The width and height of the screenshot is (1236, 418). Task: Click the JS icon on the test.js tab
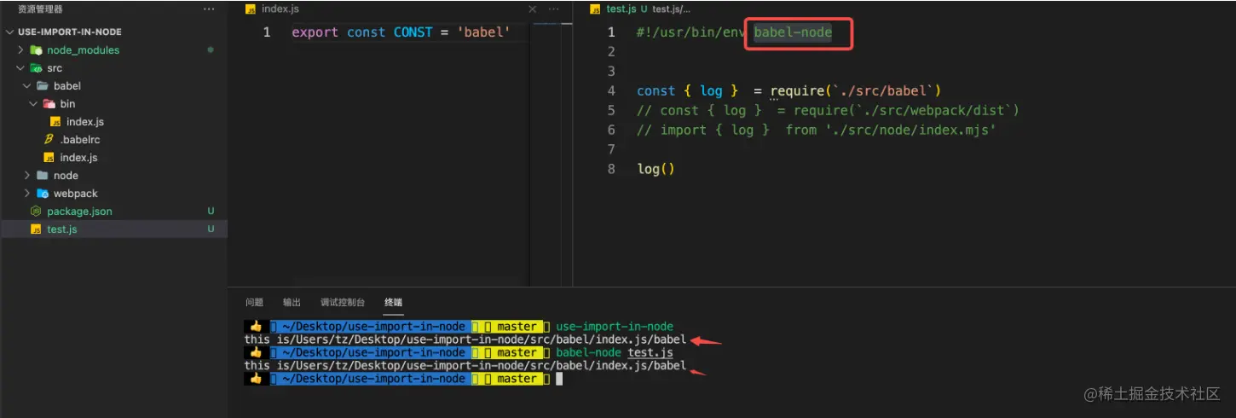(x=596, y=9)
